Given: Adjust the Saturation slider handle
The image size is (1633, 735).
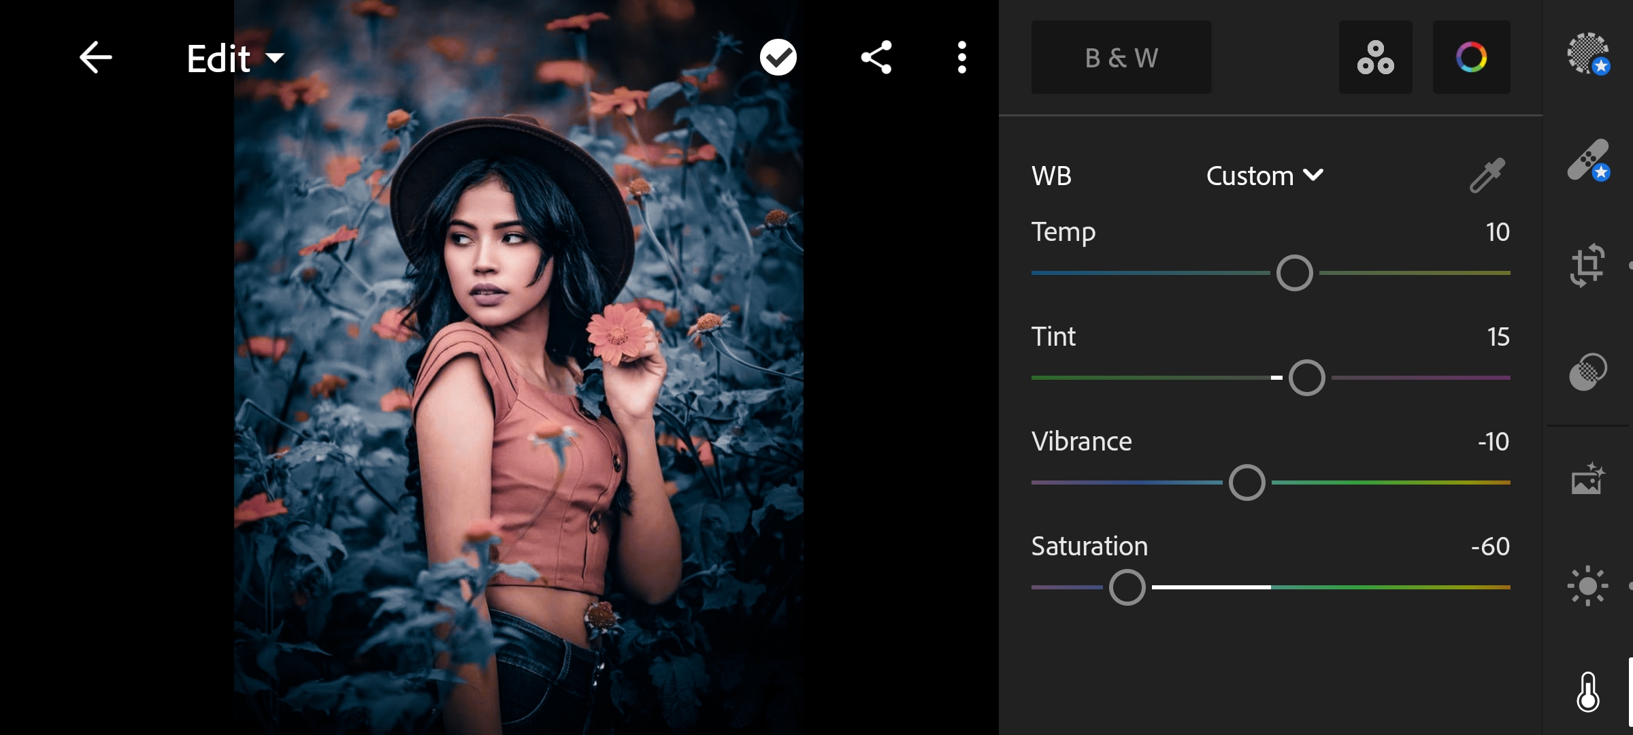Looking at the screenshot, I should (x=1128, y=586).
